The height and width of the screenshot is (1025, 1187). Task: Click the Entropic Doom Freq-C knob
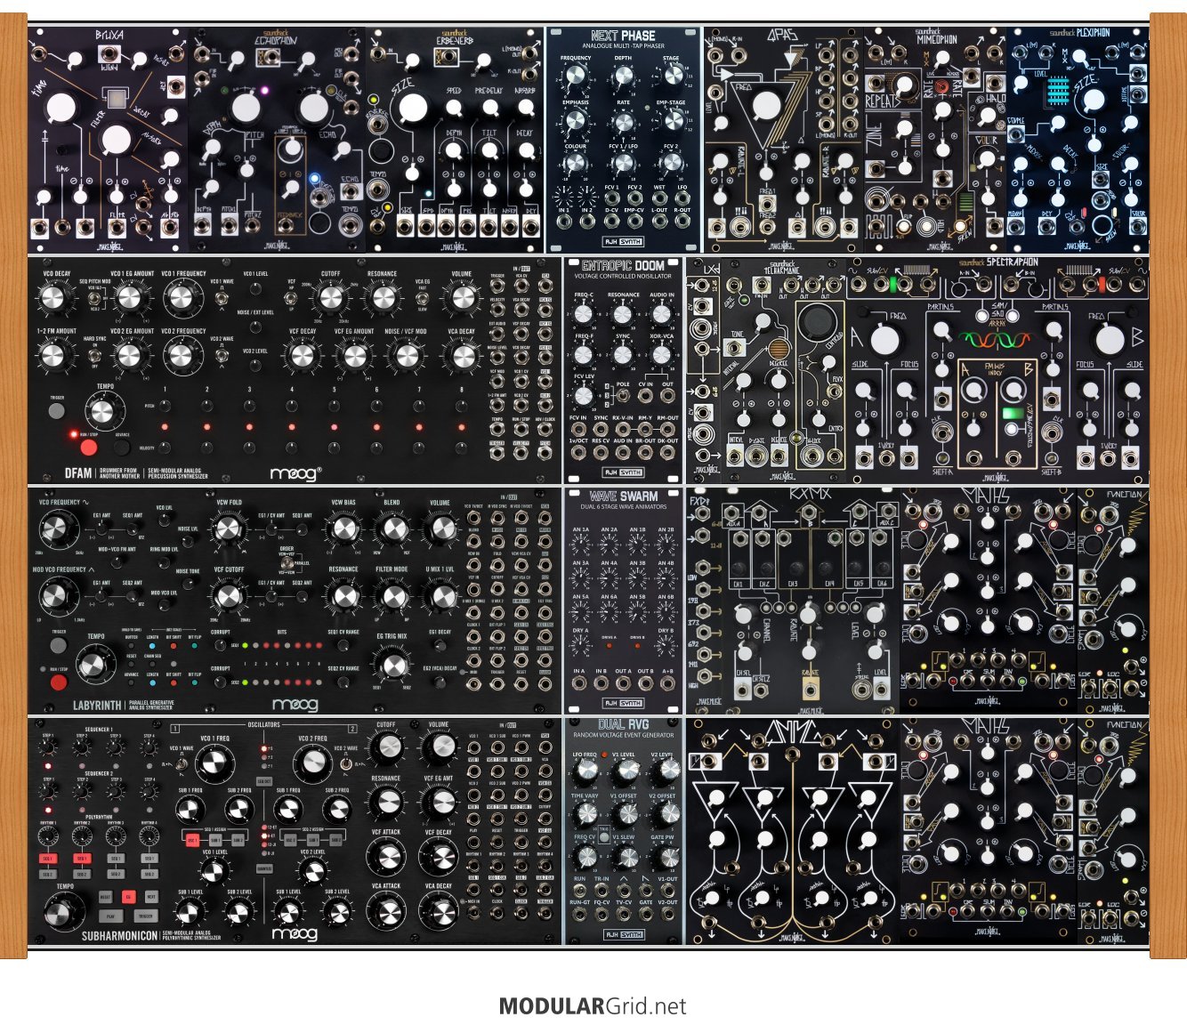(583, 314)
